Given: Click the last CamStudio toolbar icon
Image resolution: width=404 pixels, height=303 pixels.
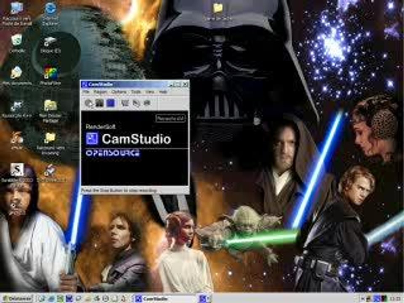Looking at the screenshot, I should click(147, 103).
